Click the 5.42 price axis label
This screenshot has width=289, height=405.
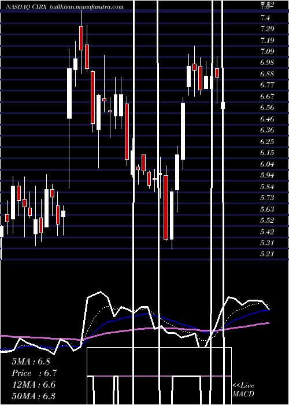(267, 231)
